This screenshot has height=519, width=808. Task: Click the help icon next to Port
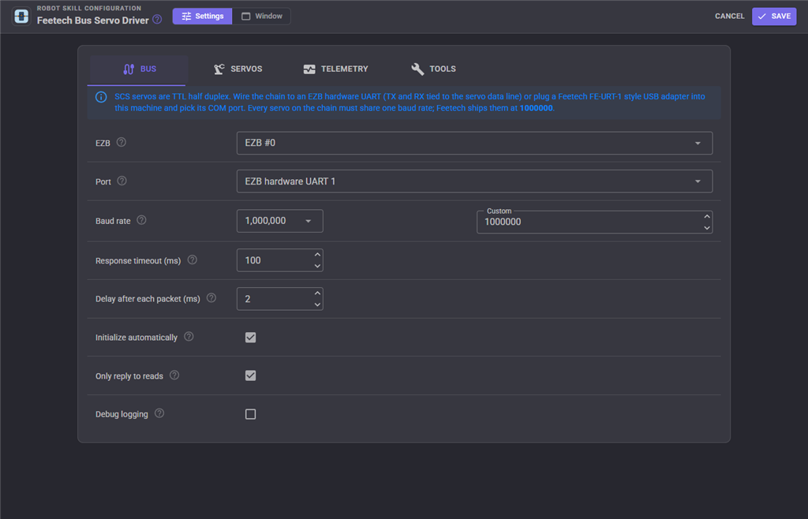[122, 181]
